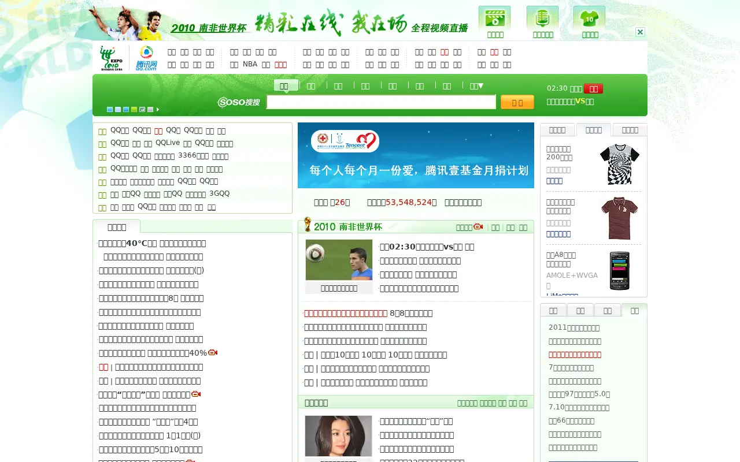Open the Expo 2010 Shanghai logo
This screenshot has height=462, width=740.
tap(111, 58)
